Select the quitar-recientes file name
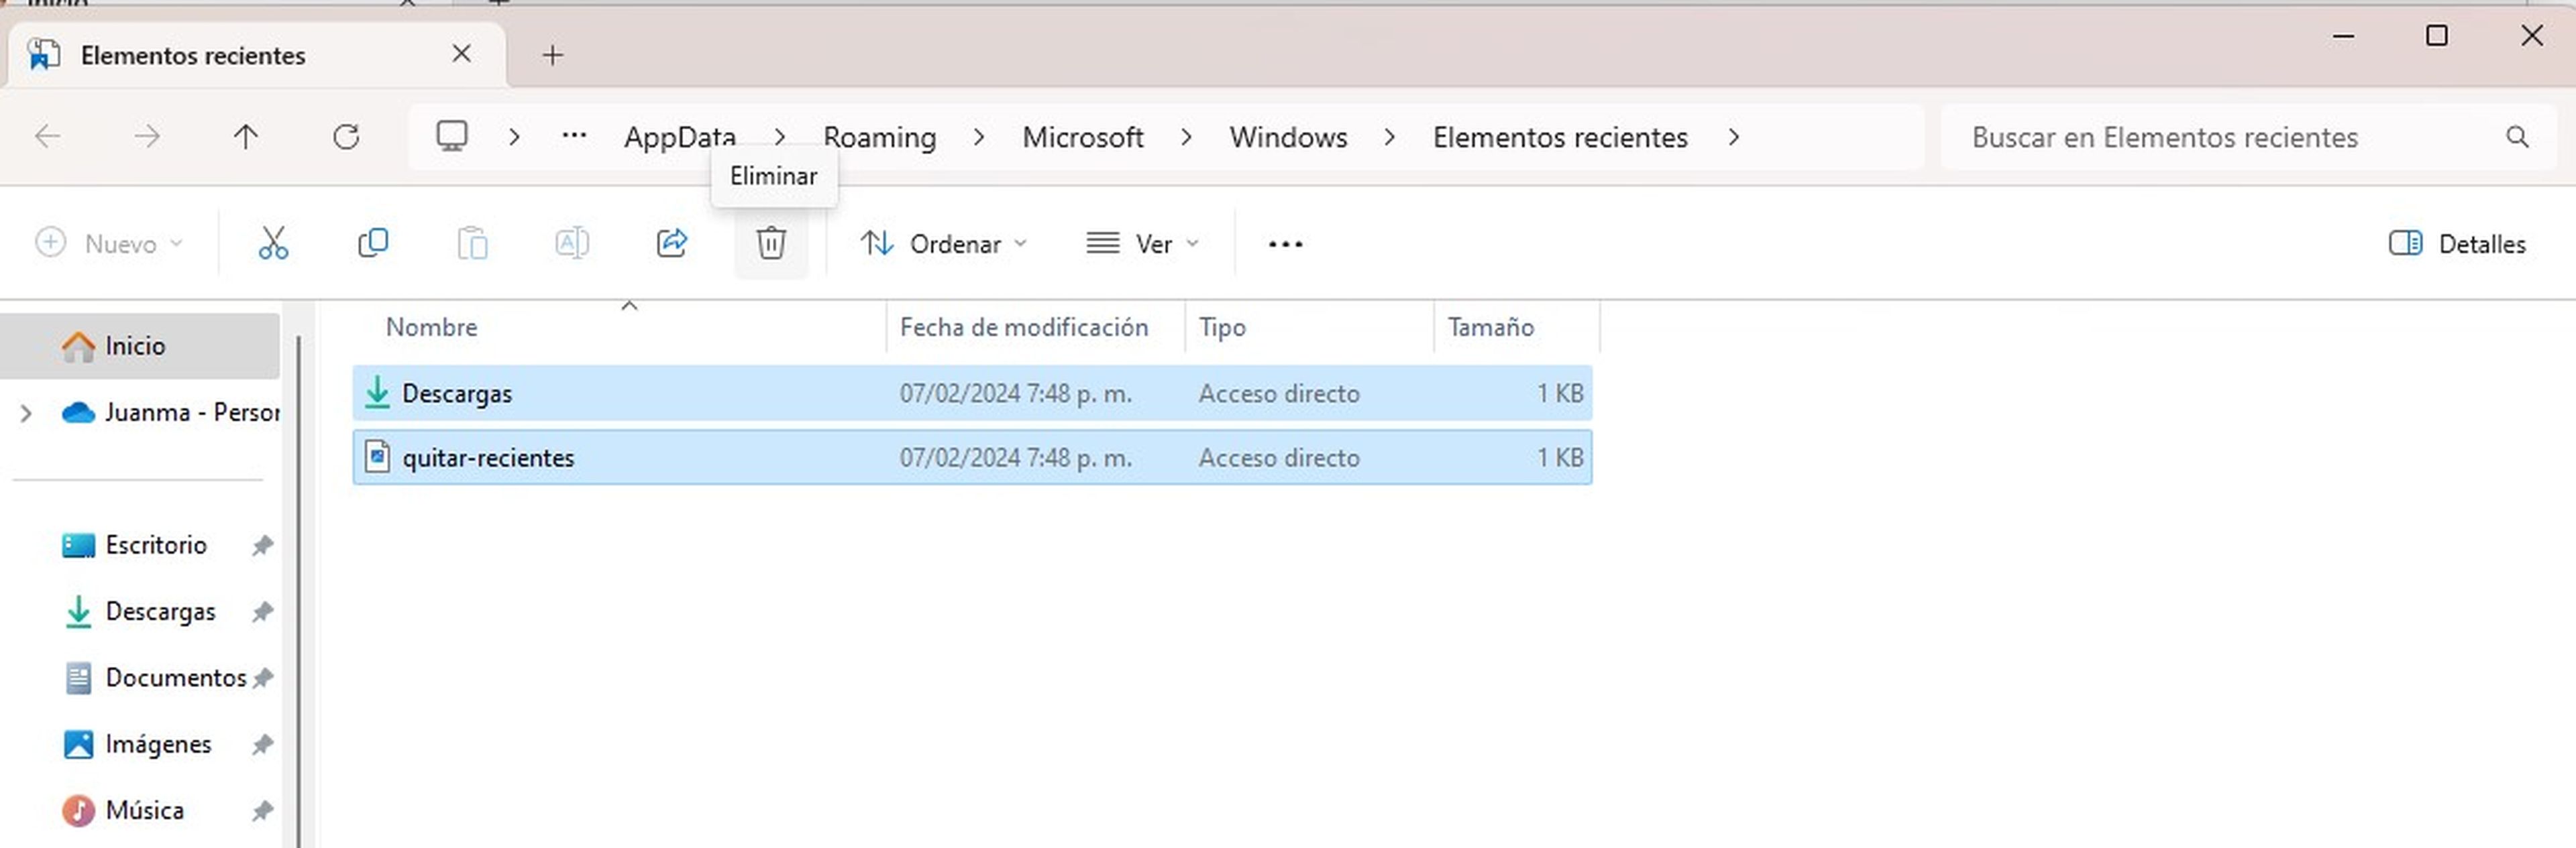The width and height of the screenshot is (2576, 848). pos(488,457)
